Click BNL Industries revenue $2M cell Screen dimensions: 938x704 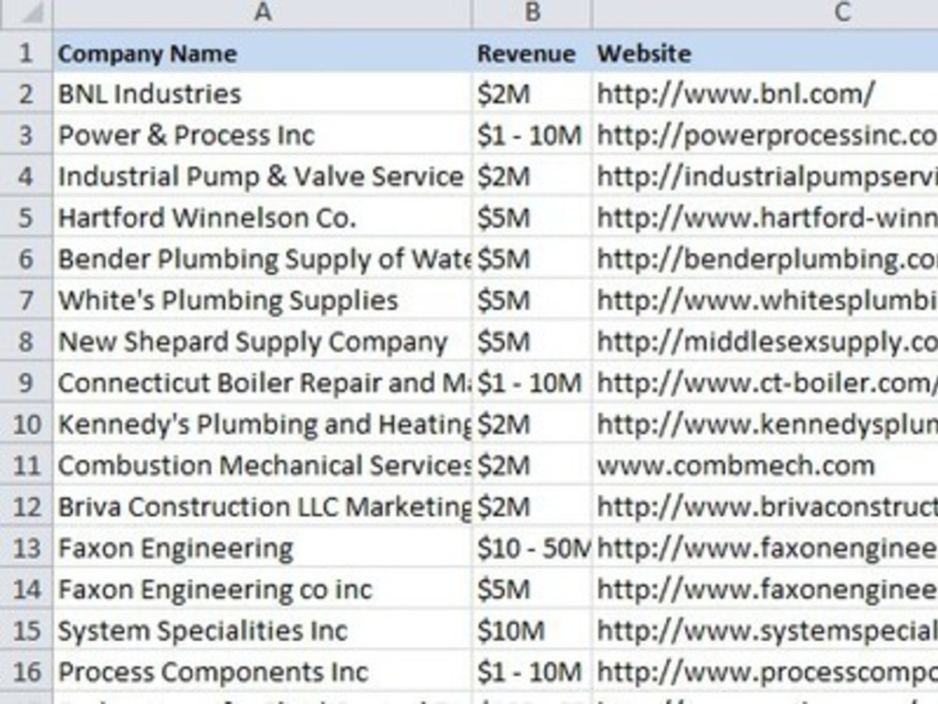[x=532, y=94]
